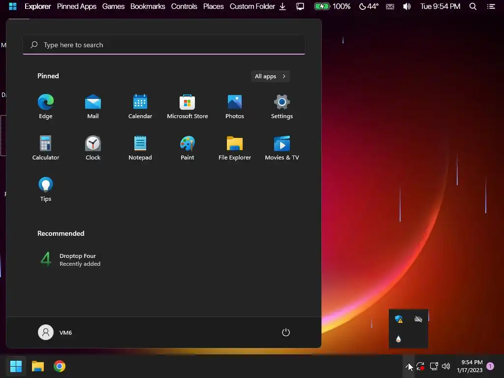Launch the Photos app

click(x=235, y=106)
